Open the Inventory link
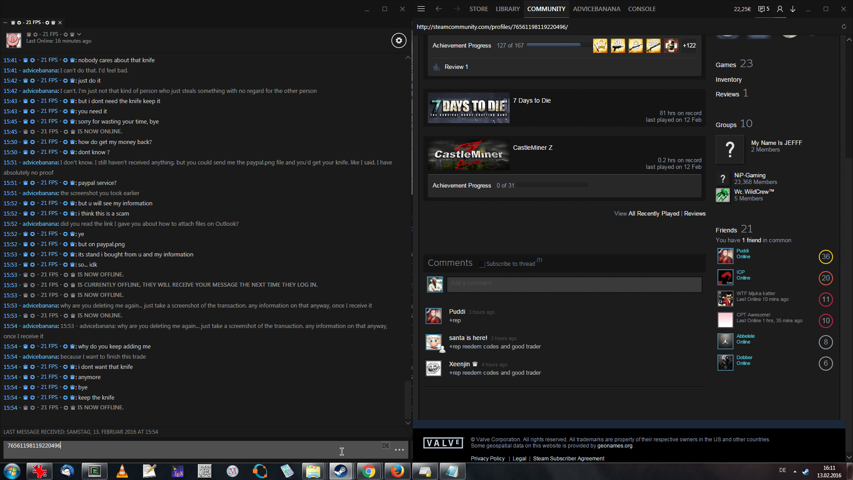This screenshot has width=853, height=480. coord(728,80)
